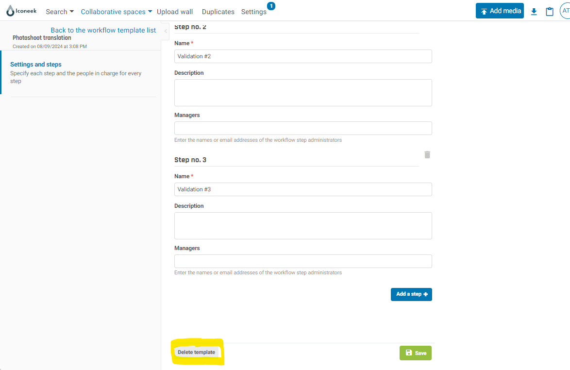
Task: Go to the Duplicates page
Action: [x=218, y=12]
